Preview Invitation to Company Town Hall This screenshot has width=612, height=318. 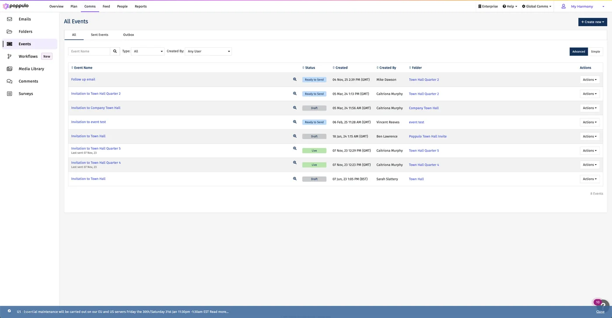click(295, 108)
